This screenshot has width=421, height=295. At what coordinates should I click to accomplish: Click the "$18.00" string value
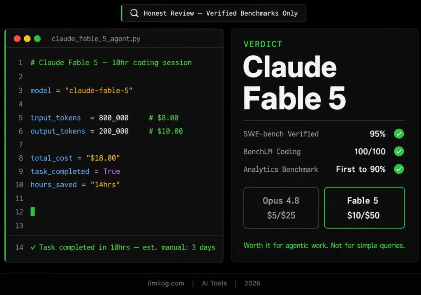(x=103, y=158)
